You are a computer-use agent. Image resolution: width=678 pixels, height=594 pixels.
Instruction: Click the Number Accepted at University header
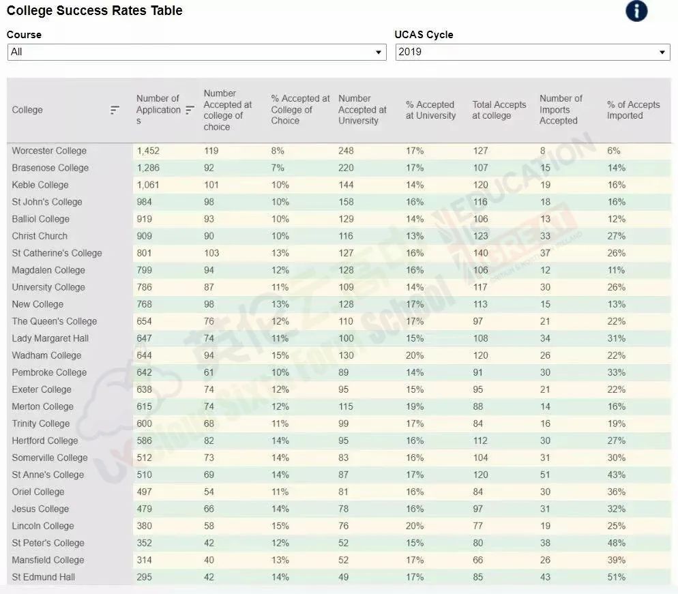(x=362, y=110)
